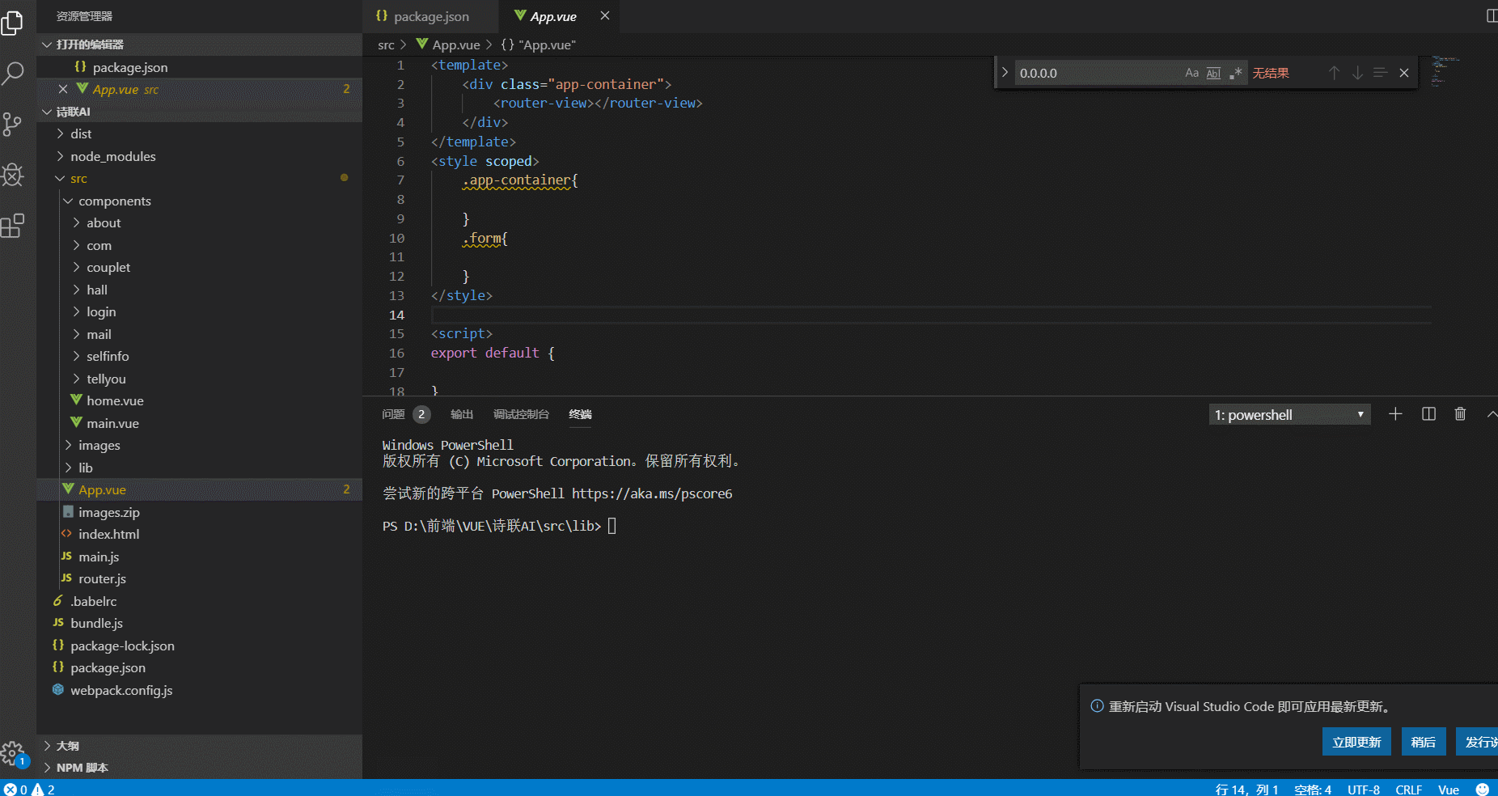Open the Run and Debug view

13,176
